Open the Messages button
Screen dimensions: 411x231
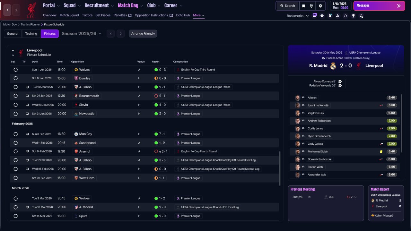(379, 6)
